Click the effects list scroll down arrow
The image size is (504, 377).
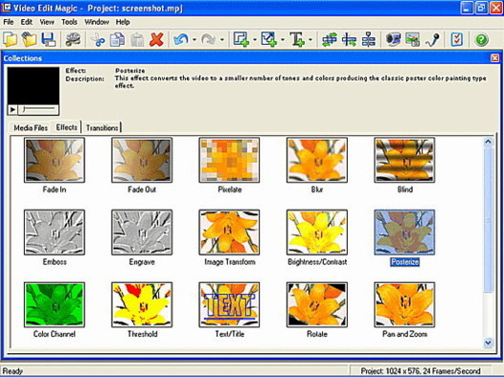coord(488,343)
